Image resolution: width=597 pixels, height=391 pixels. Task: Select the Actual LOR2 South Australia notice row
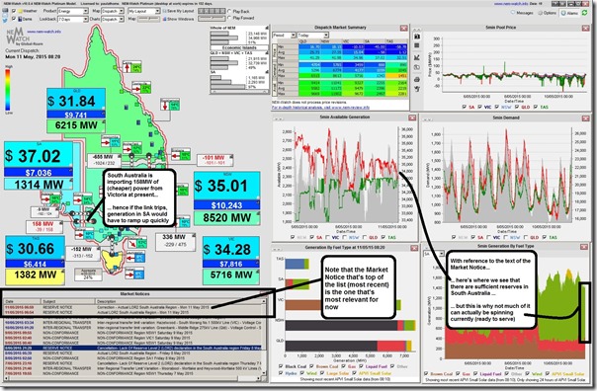[134, 312]
